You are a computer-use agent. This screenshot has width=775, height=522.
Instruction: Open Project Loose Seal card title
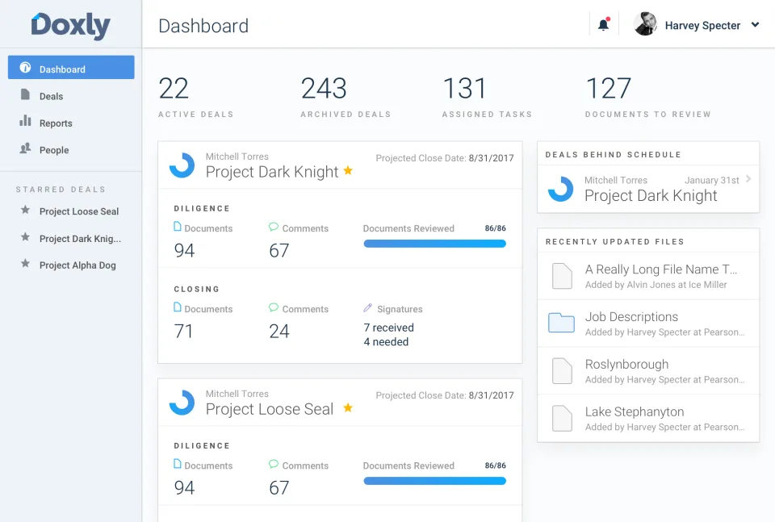point(270,409)
